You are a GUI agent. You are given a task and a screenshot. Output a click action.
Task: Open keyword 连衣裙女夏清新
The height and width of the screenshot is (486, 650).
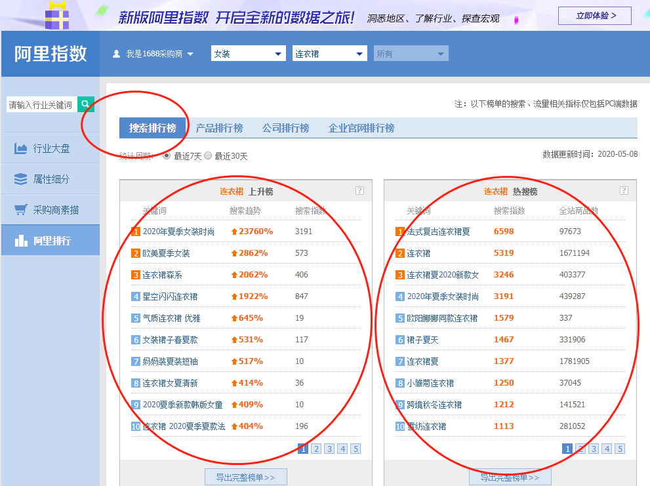point(170,383)
